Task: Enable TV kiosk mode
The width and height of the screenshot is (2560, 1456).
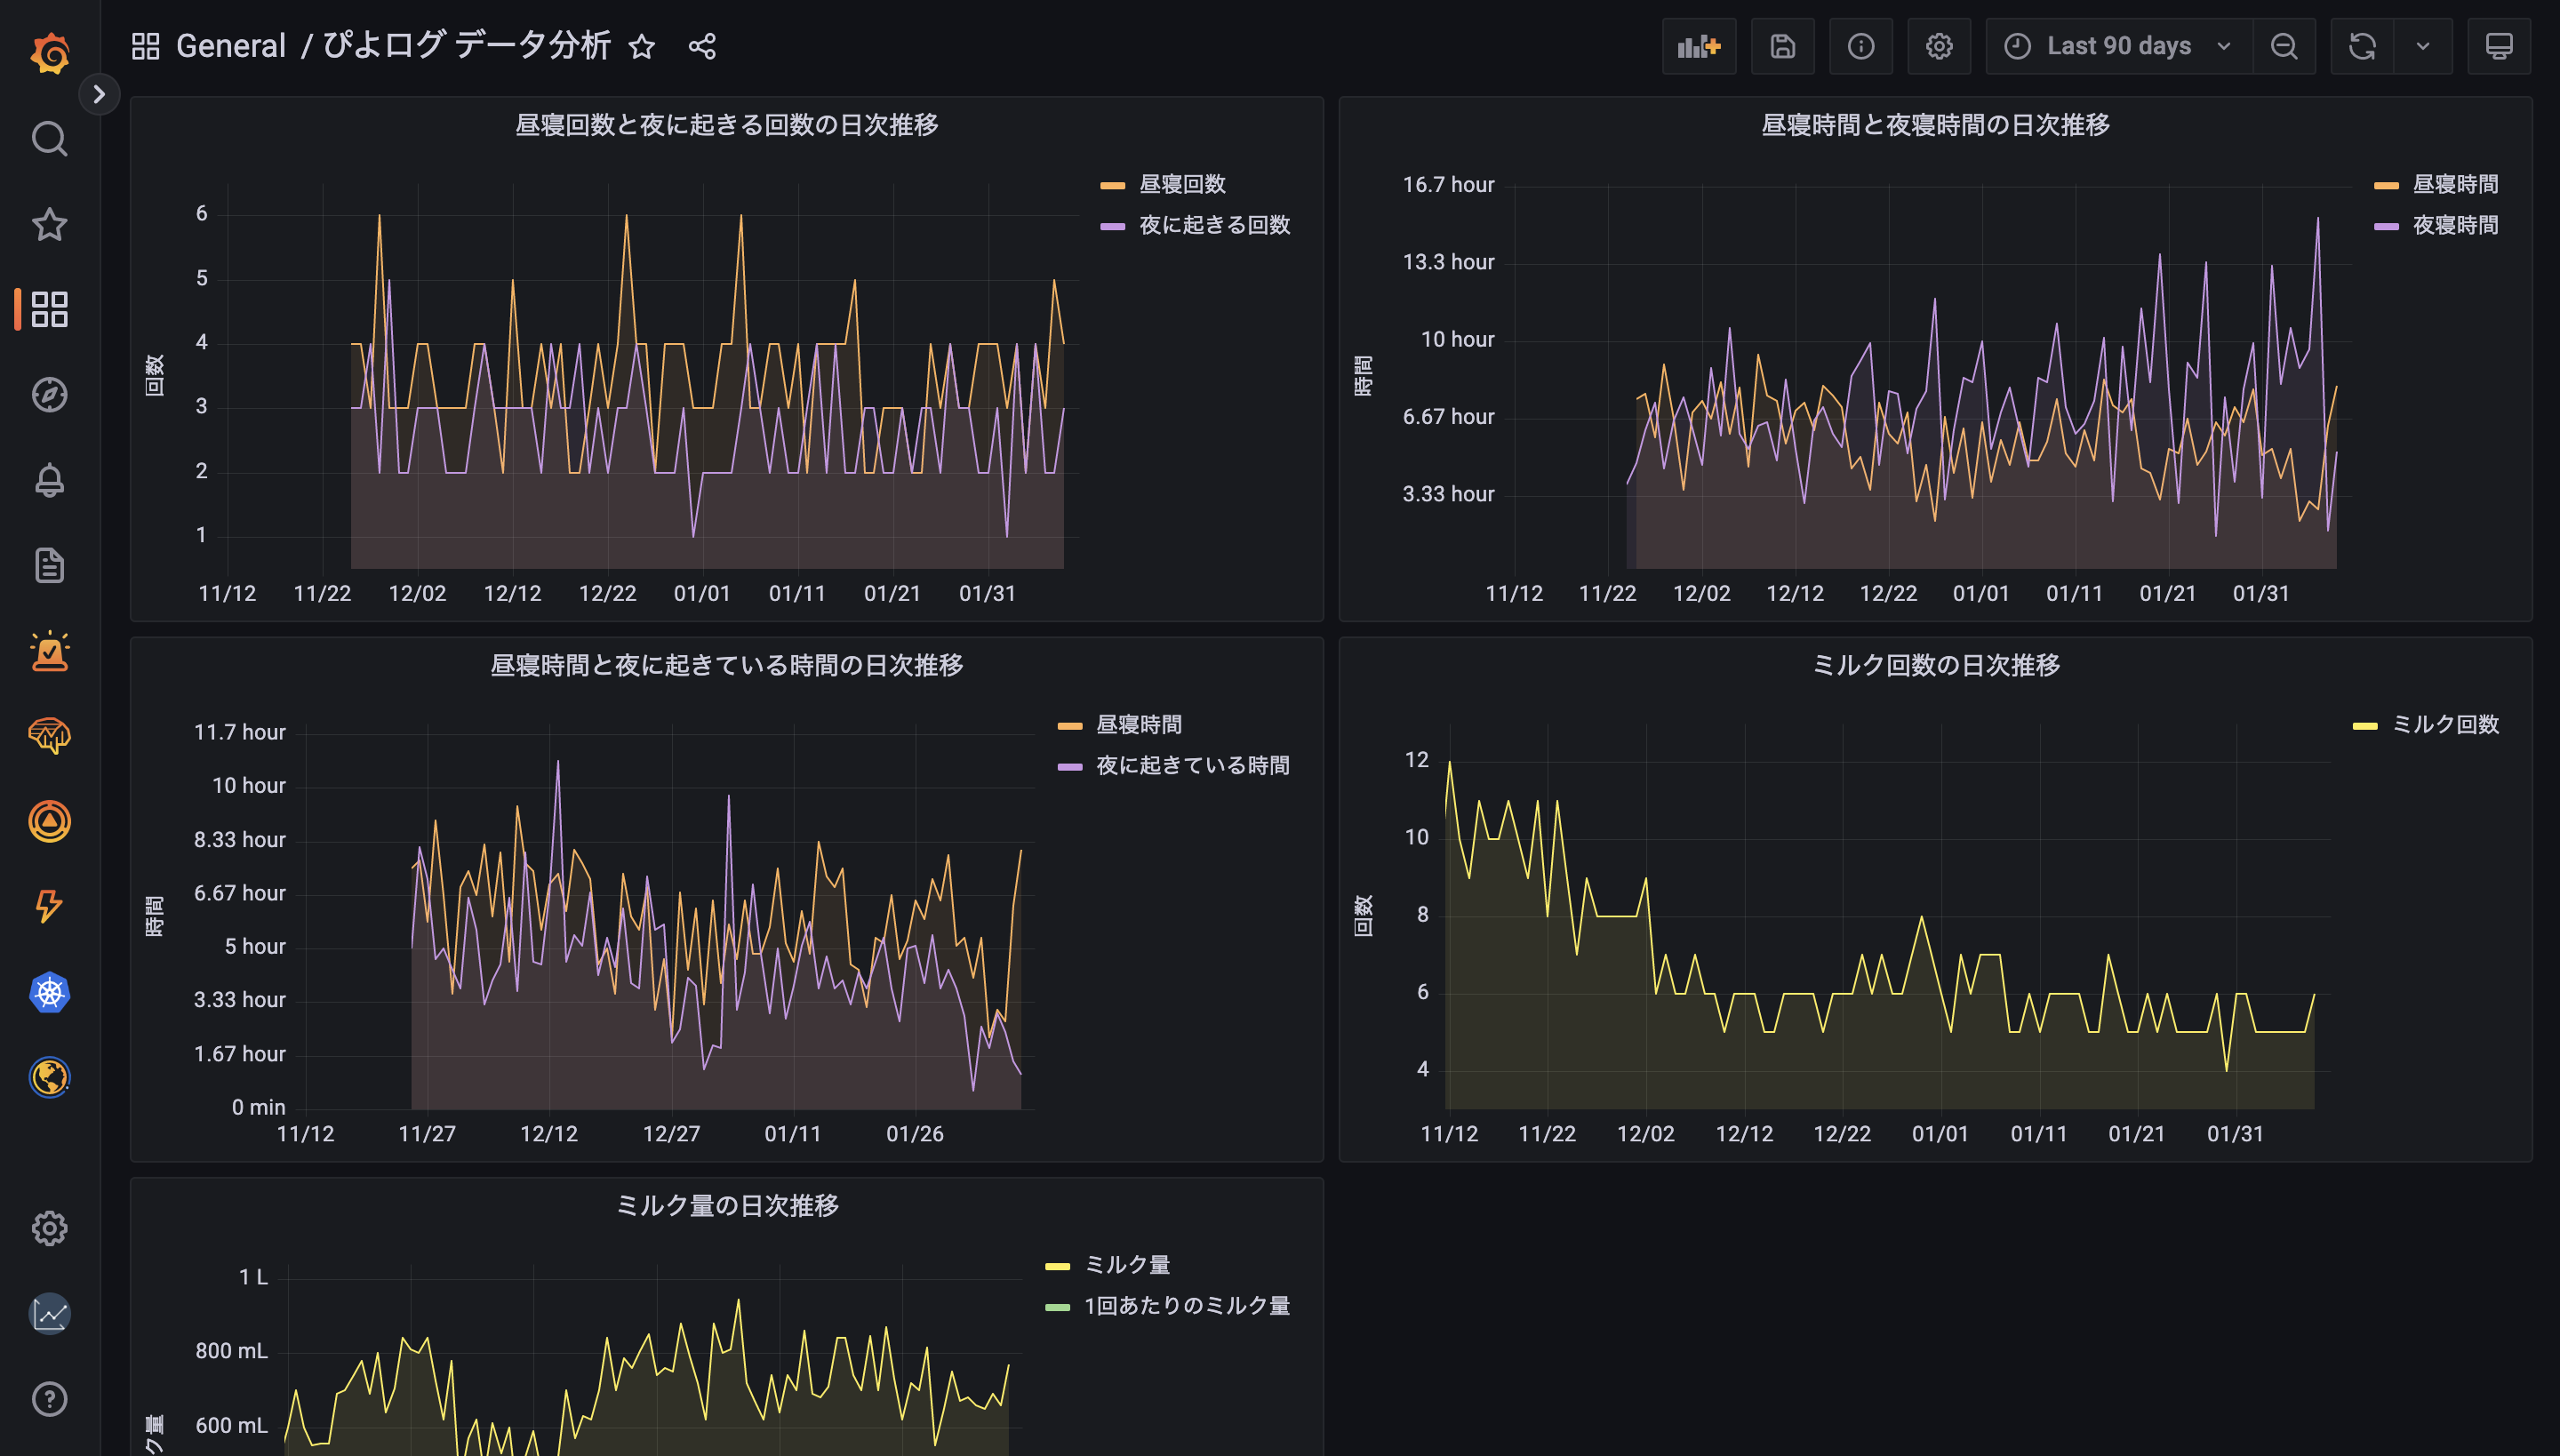Action: [2499, 46]
